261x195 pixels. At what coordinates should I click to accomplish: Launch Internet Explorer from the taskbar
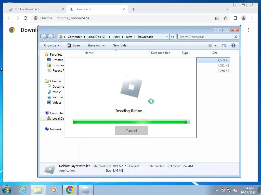[23, 190]
